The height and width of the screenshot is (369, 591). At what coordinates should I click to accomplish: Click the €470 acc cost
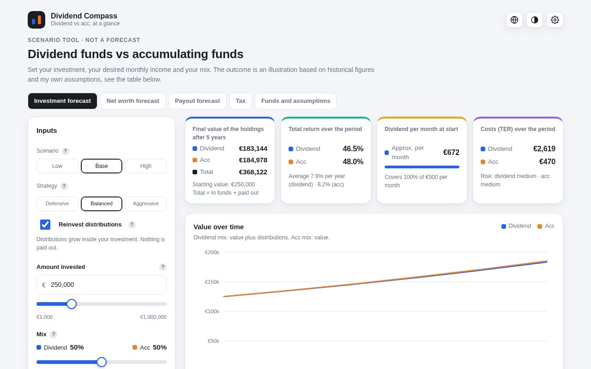(x=547, y=162)
